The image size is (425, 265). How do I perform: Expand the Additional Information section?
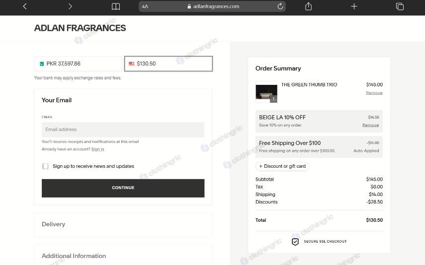[x=123, y=256]
